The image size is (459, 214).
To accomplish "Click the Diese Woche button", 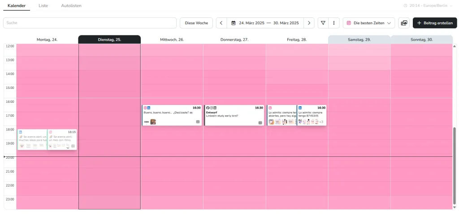I will pos(196,23).
